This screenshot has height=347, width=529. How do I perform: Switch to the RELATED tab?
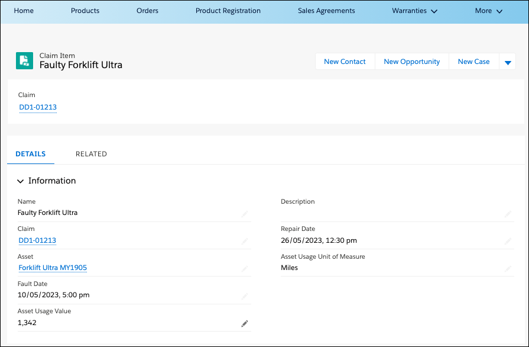tap(91, 153)
